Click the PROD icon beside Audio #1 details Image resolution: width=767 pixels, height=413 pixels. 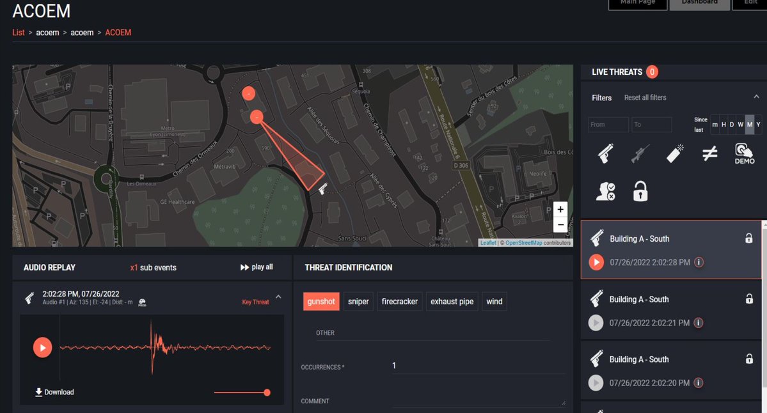(x=142, y=302)
